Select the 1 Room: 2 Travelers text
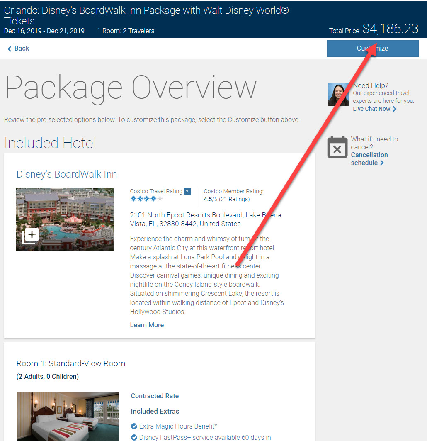 coord(126,31)
